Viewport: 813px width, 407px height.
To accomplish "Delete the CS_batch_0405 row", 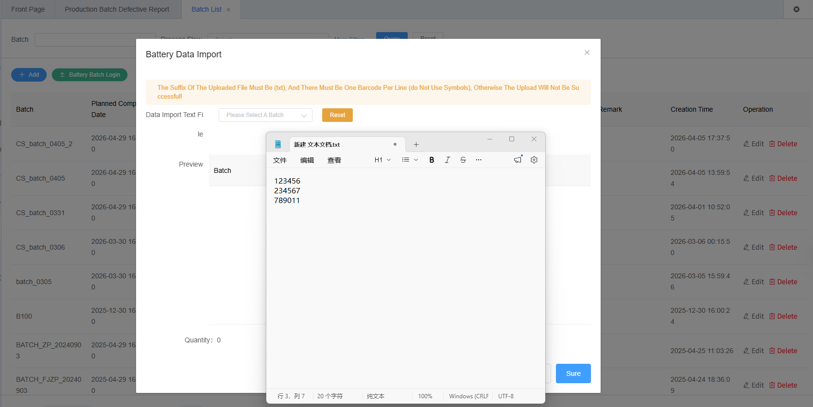I will click(783, 178).
